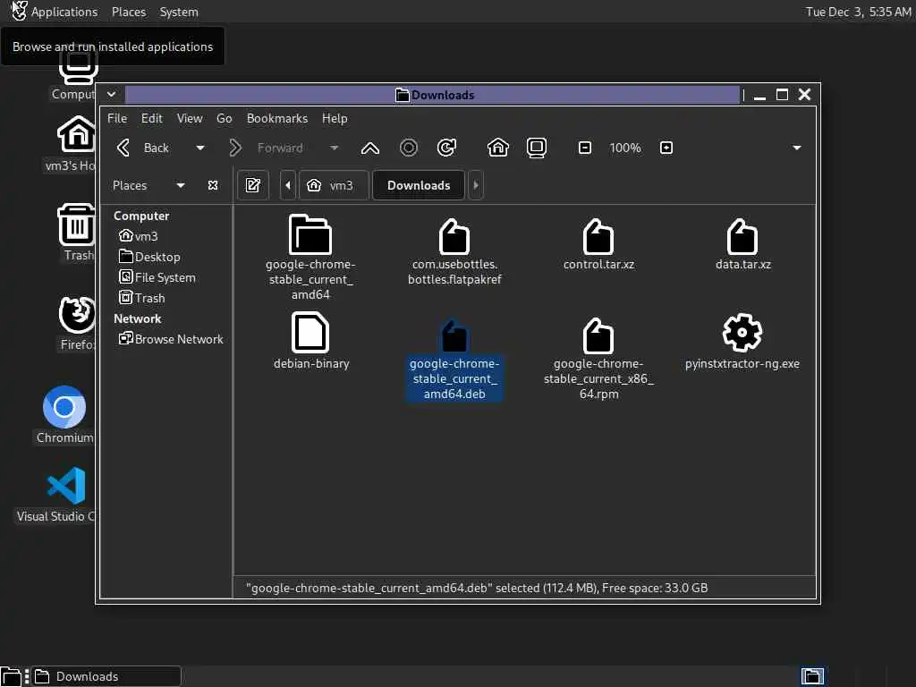
Task: Reload the Downloads folder view
Action: 446,148
